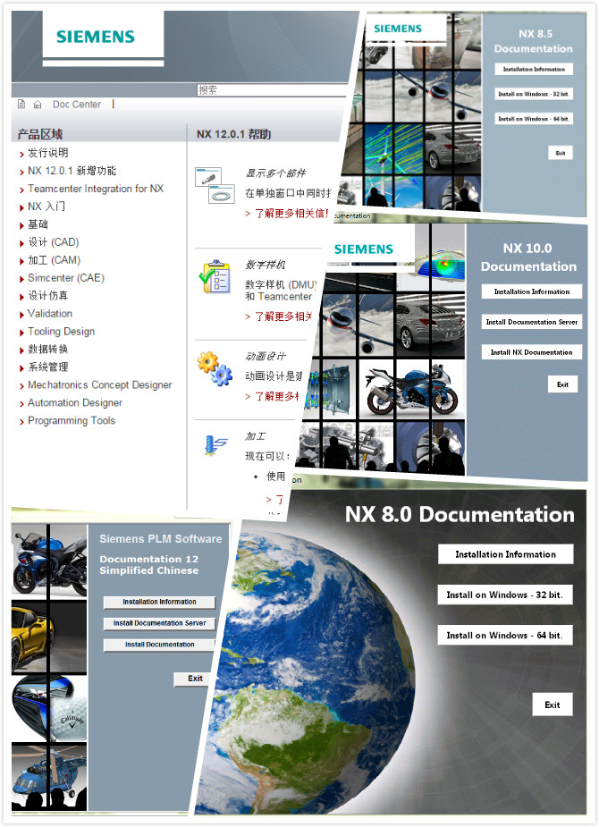Expand the Simcenter (CAE) tree arrow
The width and height of the screenshot is (599, 827).
pyautogui.click(x=21, y=279)
